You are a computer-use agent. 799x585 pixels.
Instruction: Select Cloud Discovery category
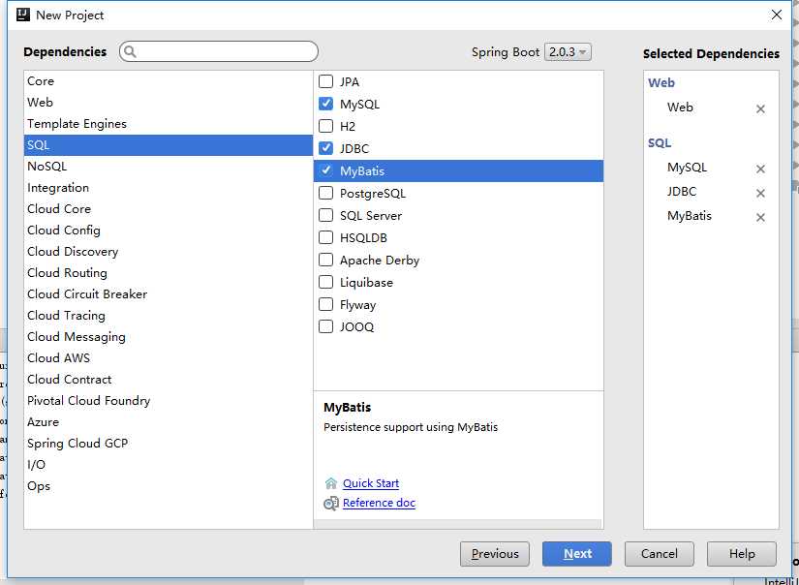169,252
